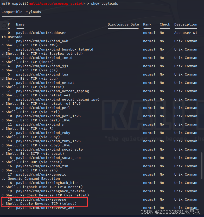Click the text 'payload/cmd/unix/bind_ruby'

point(43,133)
